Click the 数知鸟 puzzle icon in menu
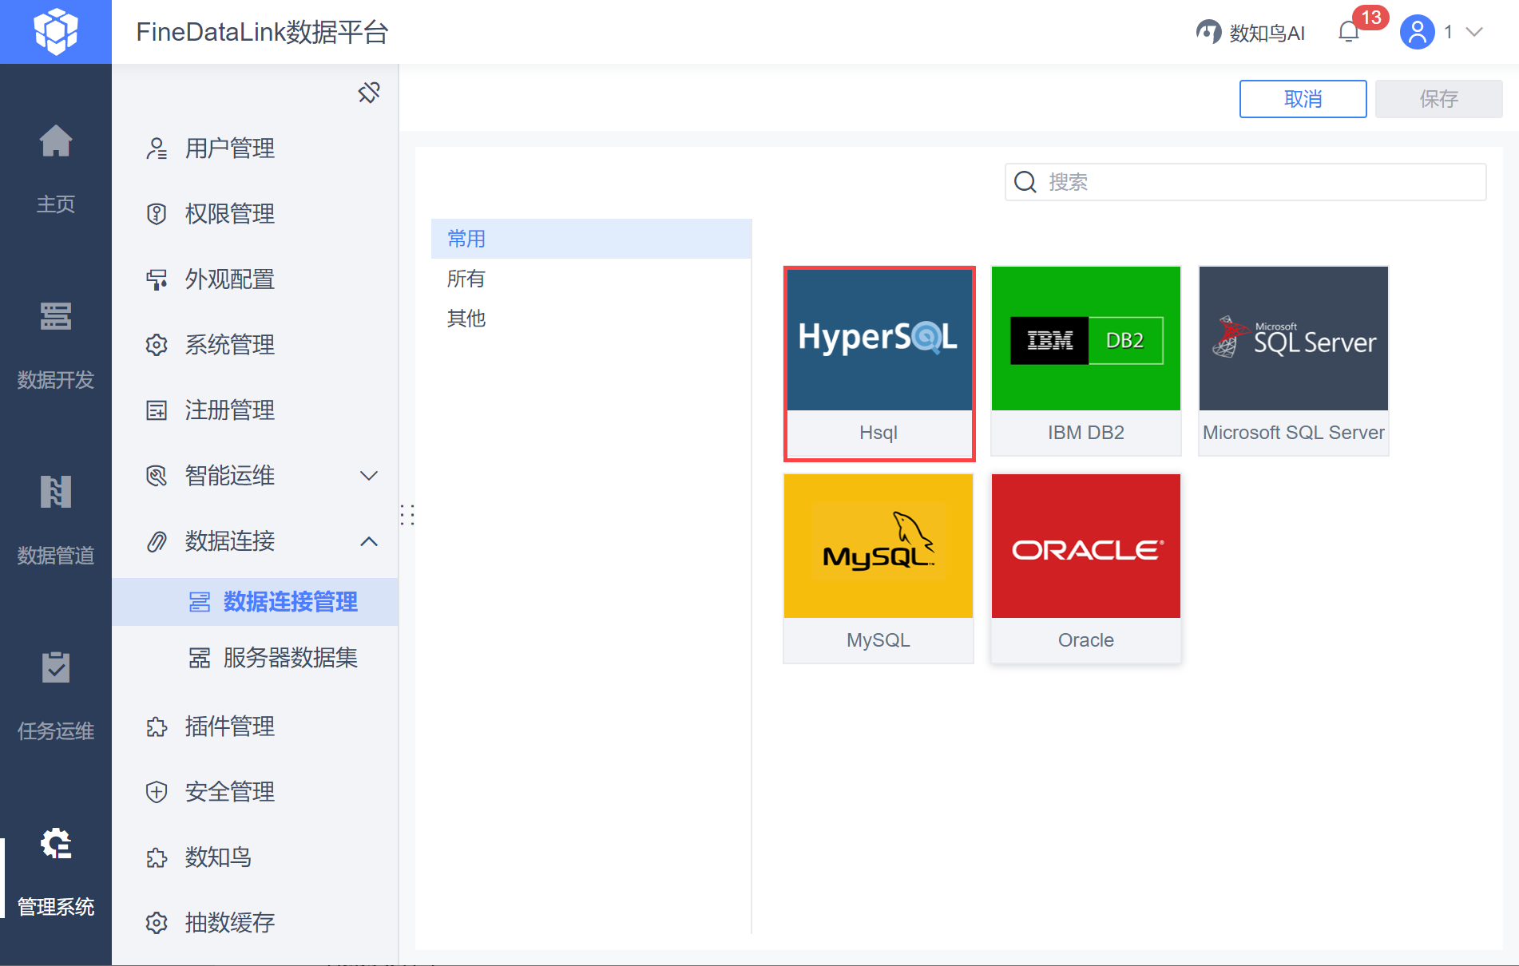Image resolution: width=1519 pixels, height=966 pixels. (x=157, y=857)
